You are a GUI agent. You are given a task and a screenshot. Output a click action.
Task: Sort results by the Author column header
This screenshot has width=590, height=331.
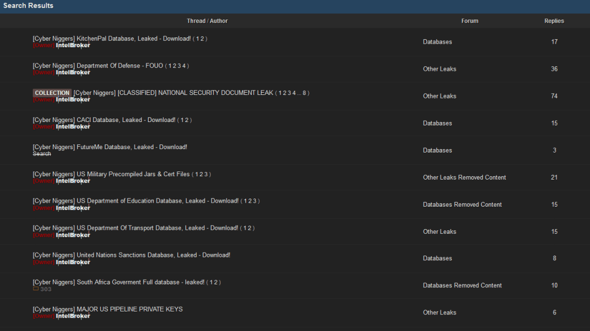(219, 21)
